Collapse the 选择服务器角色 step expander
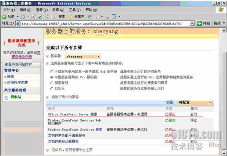The width and height of the screenshot is (227, 156). tap(47, 64)
